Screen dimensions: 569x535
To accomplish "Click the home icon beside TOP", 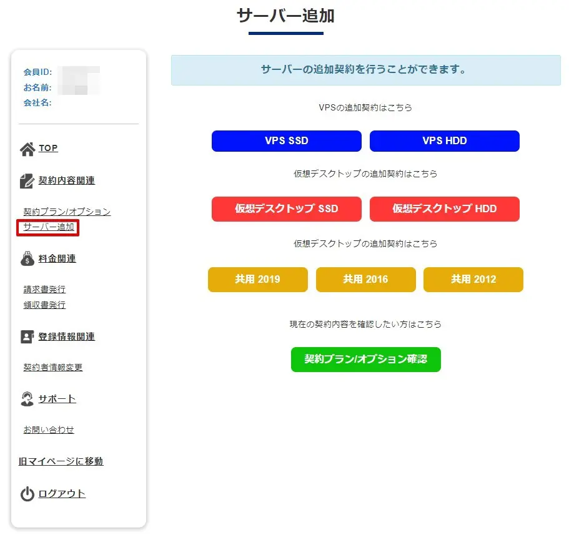I will click(27, 149).
